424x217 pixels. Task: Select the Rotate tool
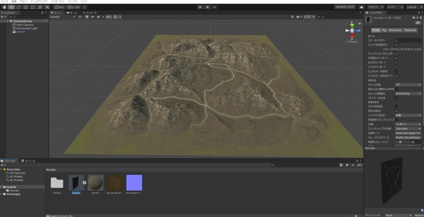coord(18,7)
